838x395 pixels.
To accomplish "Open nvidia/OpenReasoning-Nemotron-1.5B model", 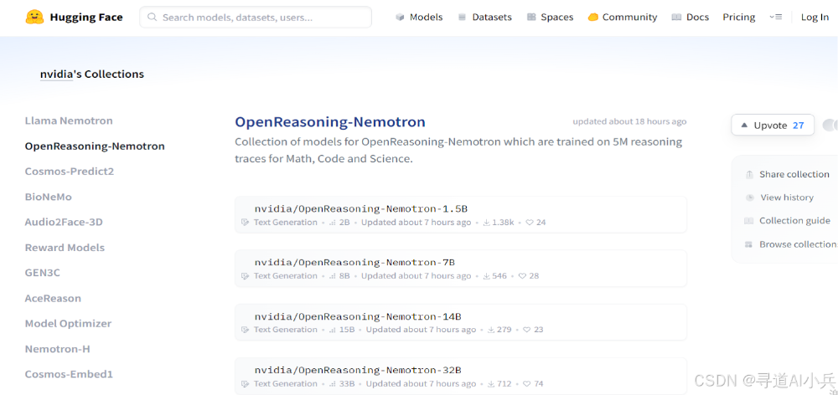I will (x=361, y=208).
